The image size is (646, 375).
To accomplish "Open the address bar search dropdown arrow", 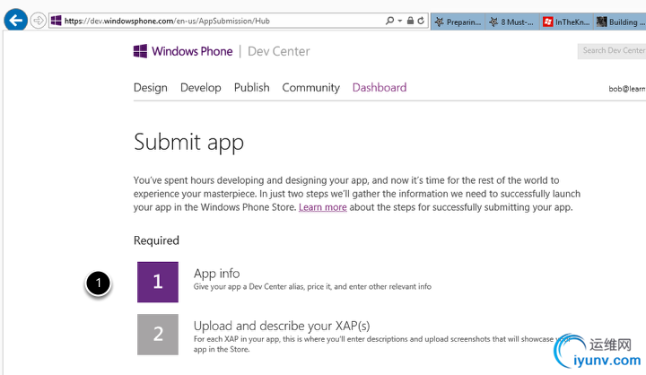I will (x=399, y=21).
